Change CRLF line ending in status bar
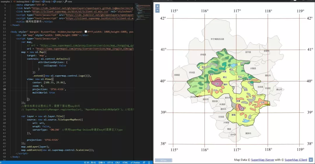The height and width of the screenshot is (164, 315). (x=118, y=162)
